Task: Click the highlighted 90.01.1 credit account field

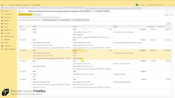Action: (78, 50)
